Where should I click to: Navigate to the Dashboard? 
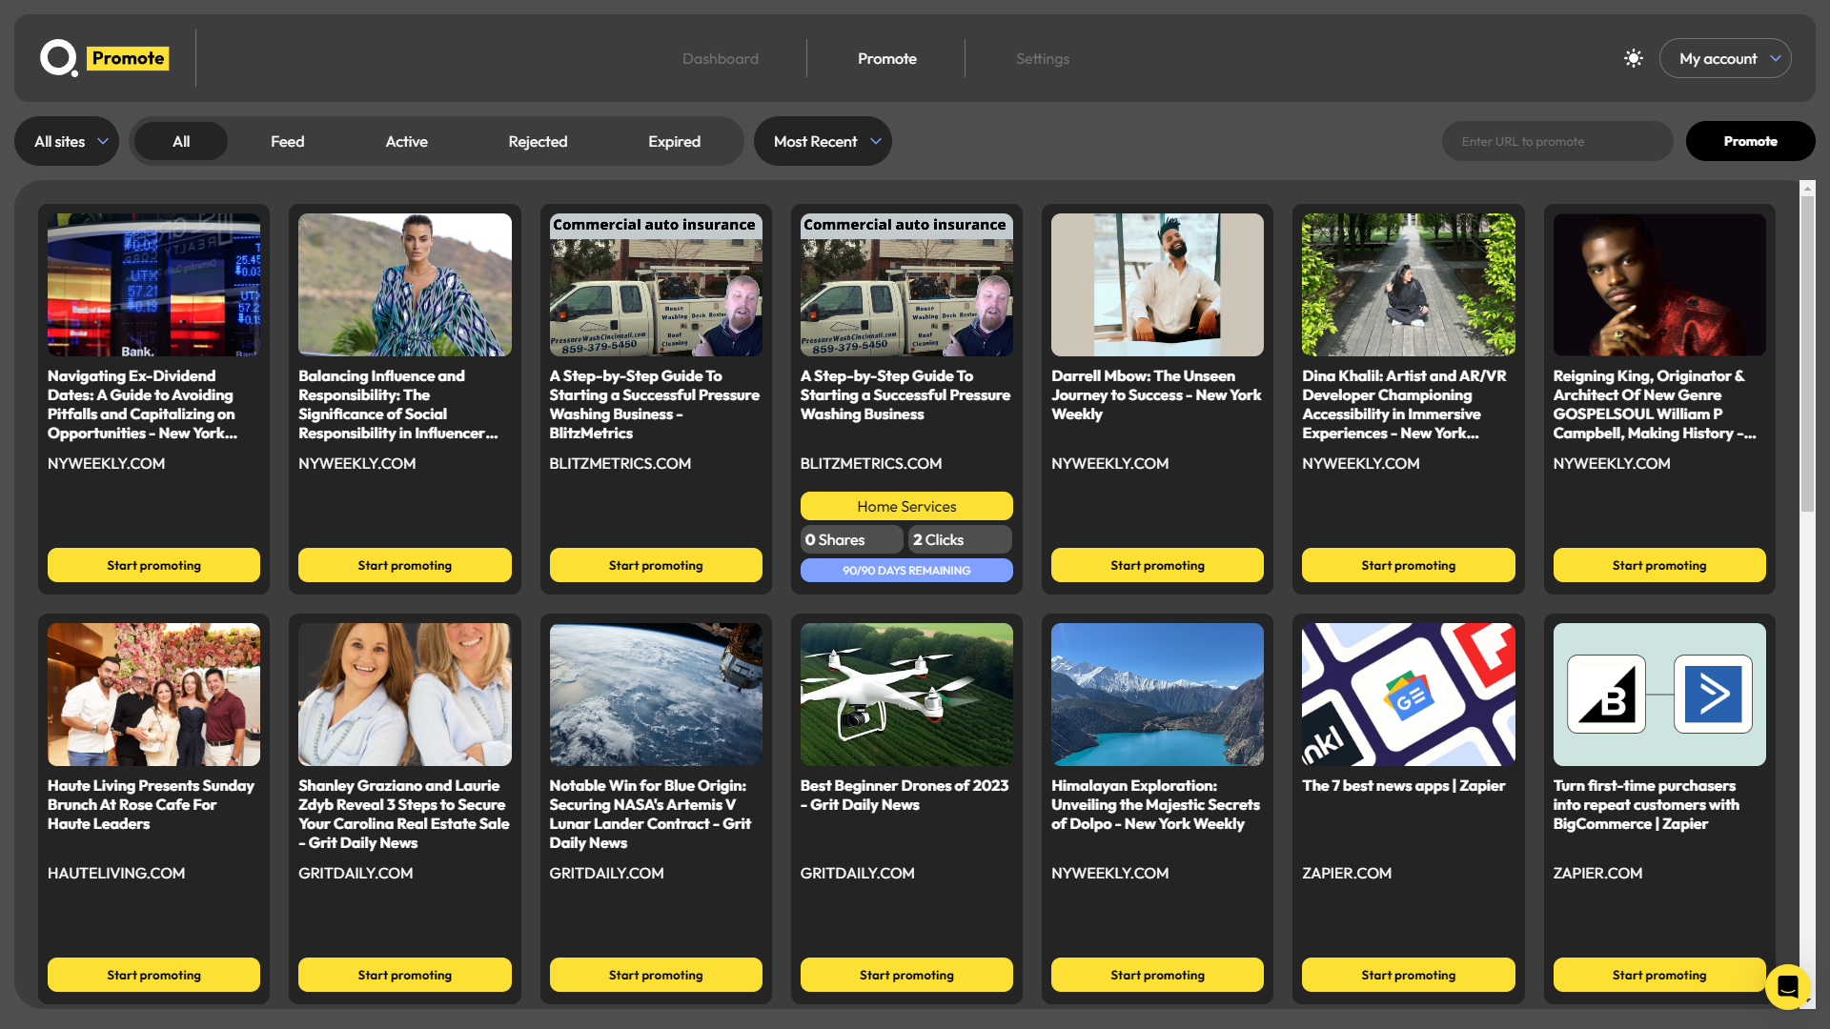pyautogui.click(x=720, y=58)
